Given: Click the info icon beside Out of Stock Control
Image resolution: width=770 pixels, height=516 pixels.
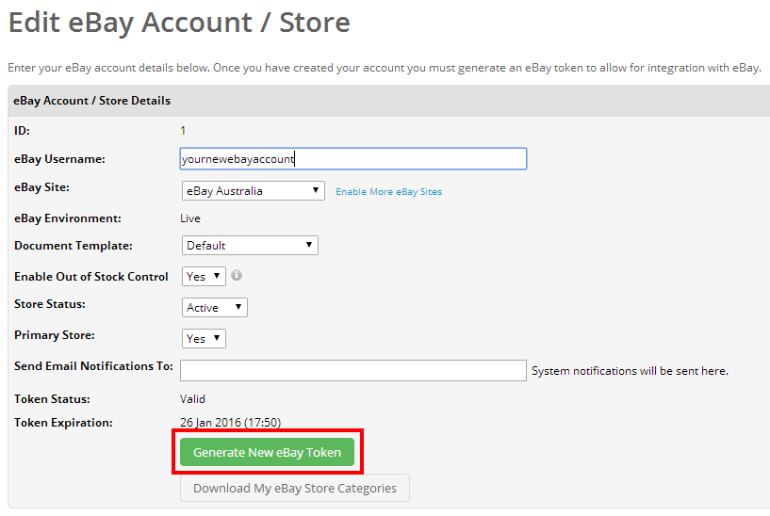Looking at the screenshot, I should coord(237,275).
